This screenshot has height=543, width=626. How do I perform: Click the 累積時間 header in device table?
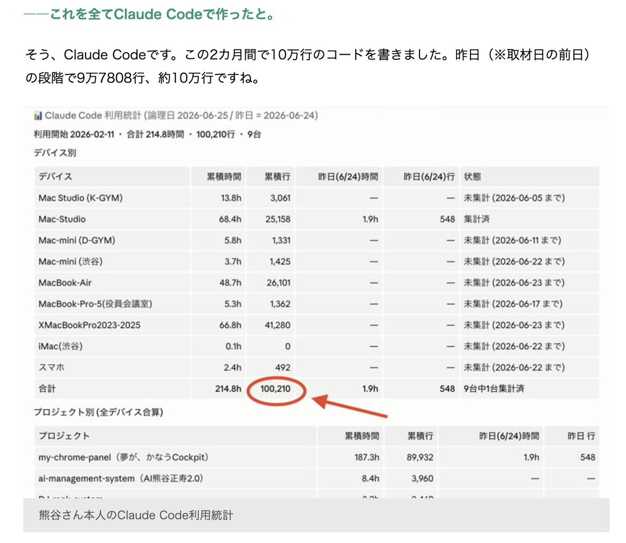pyautogui.click(x=224, y=177)
